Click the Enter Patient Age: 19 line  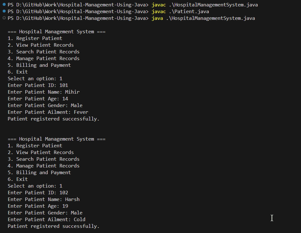[x=38, y=206]
